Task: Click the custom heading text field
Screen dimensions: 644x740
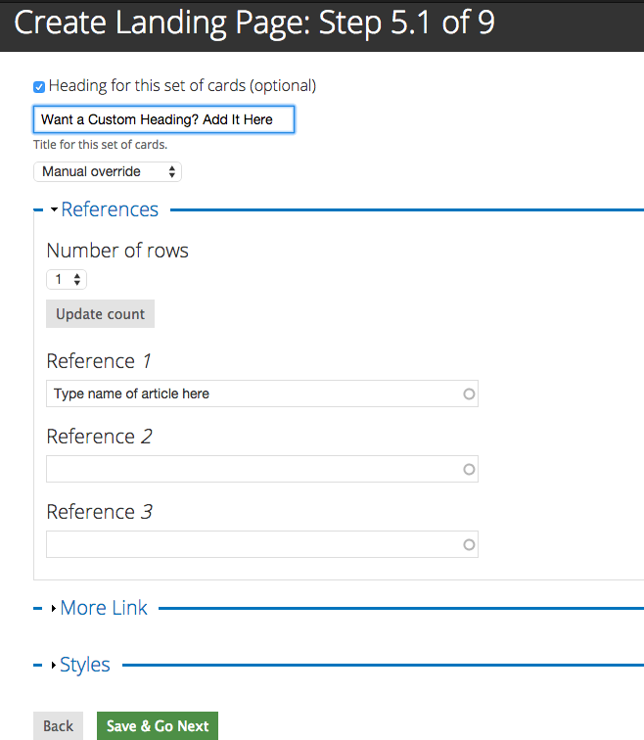Action: [x=163, y=119]
